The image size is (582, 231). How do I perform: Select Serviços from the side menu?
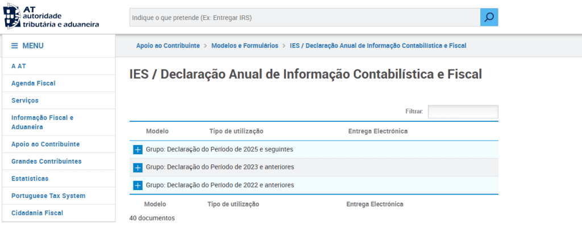(25, 100)
